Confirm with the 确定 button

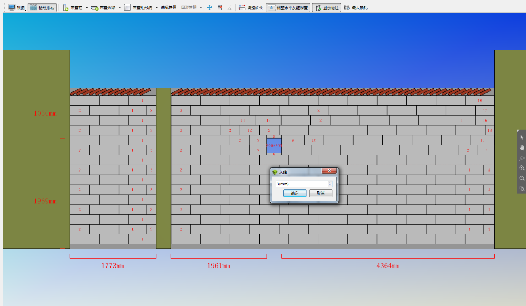[295, 193]
